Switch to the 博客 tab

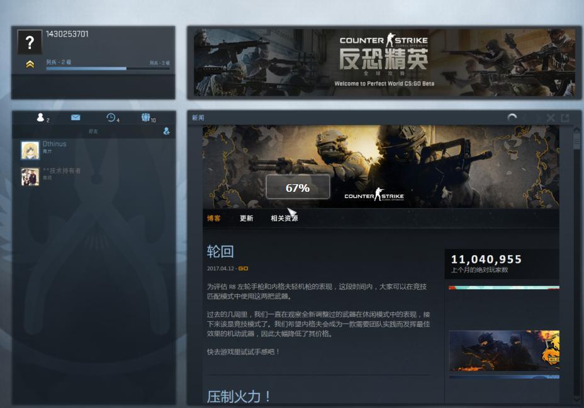(x=214, y=218)
